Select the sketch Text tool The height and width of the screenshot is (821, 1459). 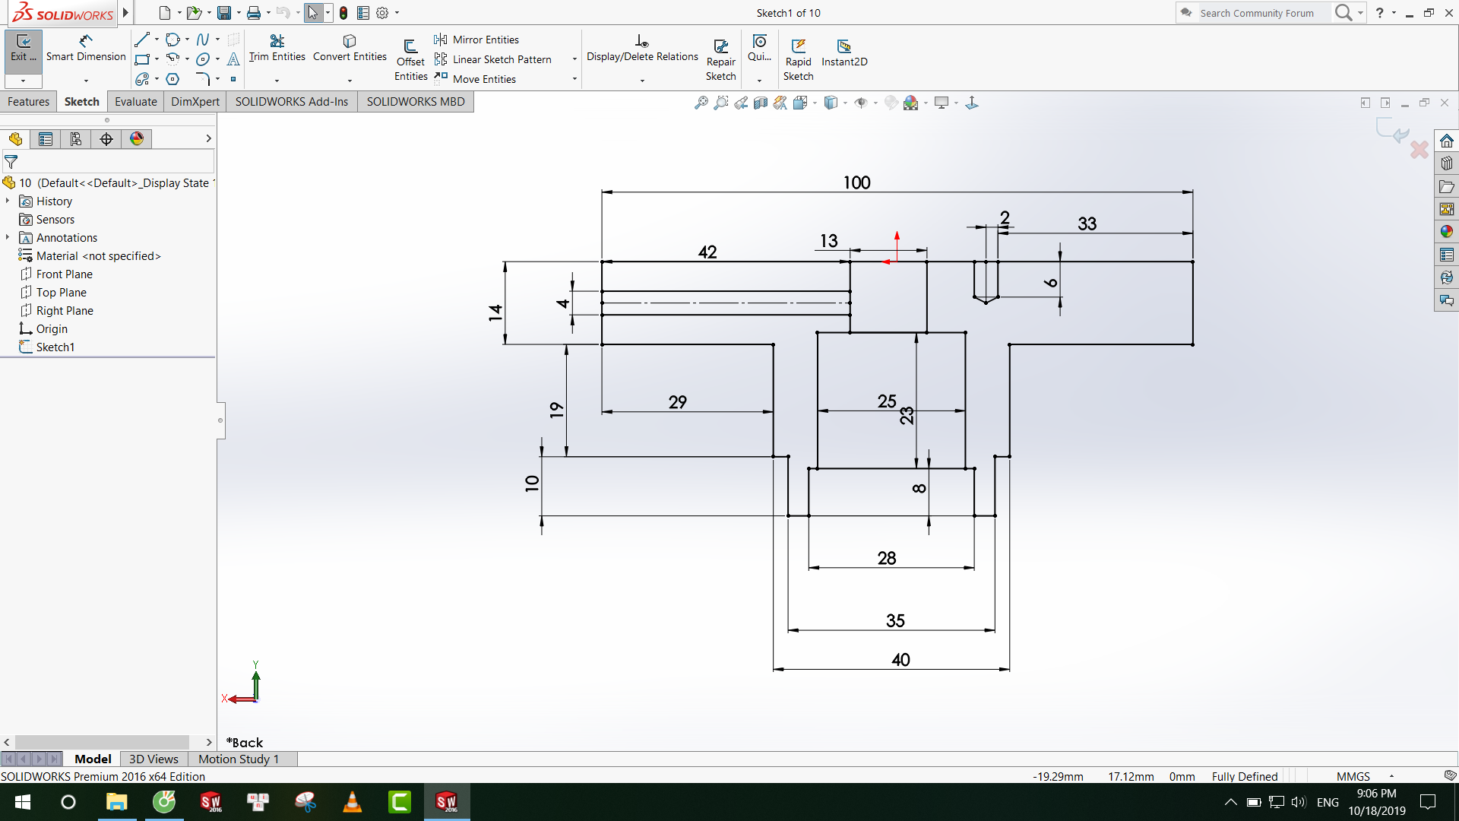pyautogui.click(x=233, y=59)
